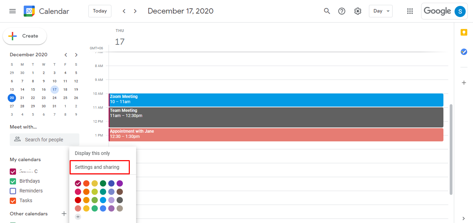473x223 pixels.
Task: Go to next day with the forward arrow
Action: coord(135,11)
